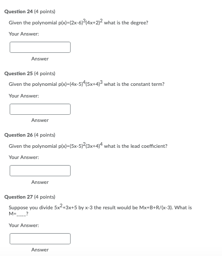Click the 'Answer' caption below Question 25's field
The image size is (222, 256).
click(x=40, y=120)
